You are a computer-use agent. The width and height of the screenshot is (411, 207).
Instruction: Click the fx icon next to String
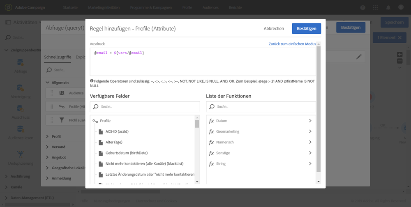tap(211, 163)
